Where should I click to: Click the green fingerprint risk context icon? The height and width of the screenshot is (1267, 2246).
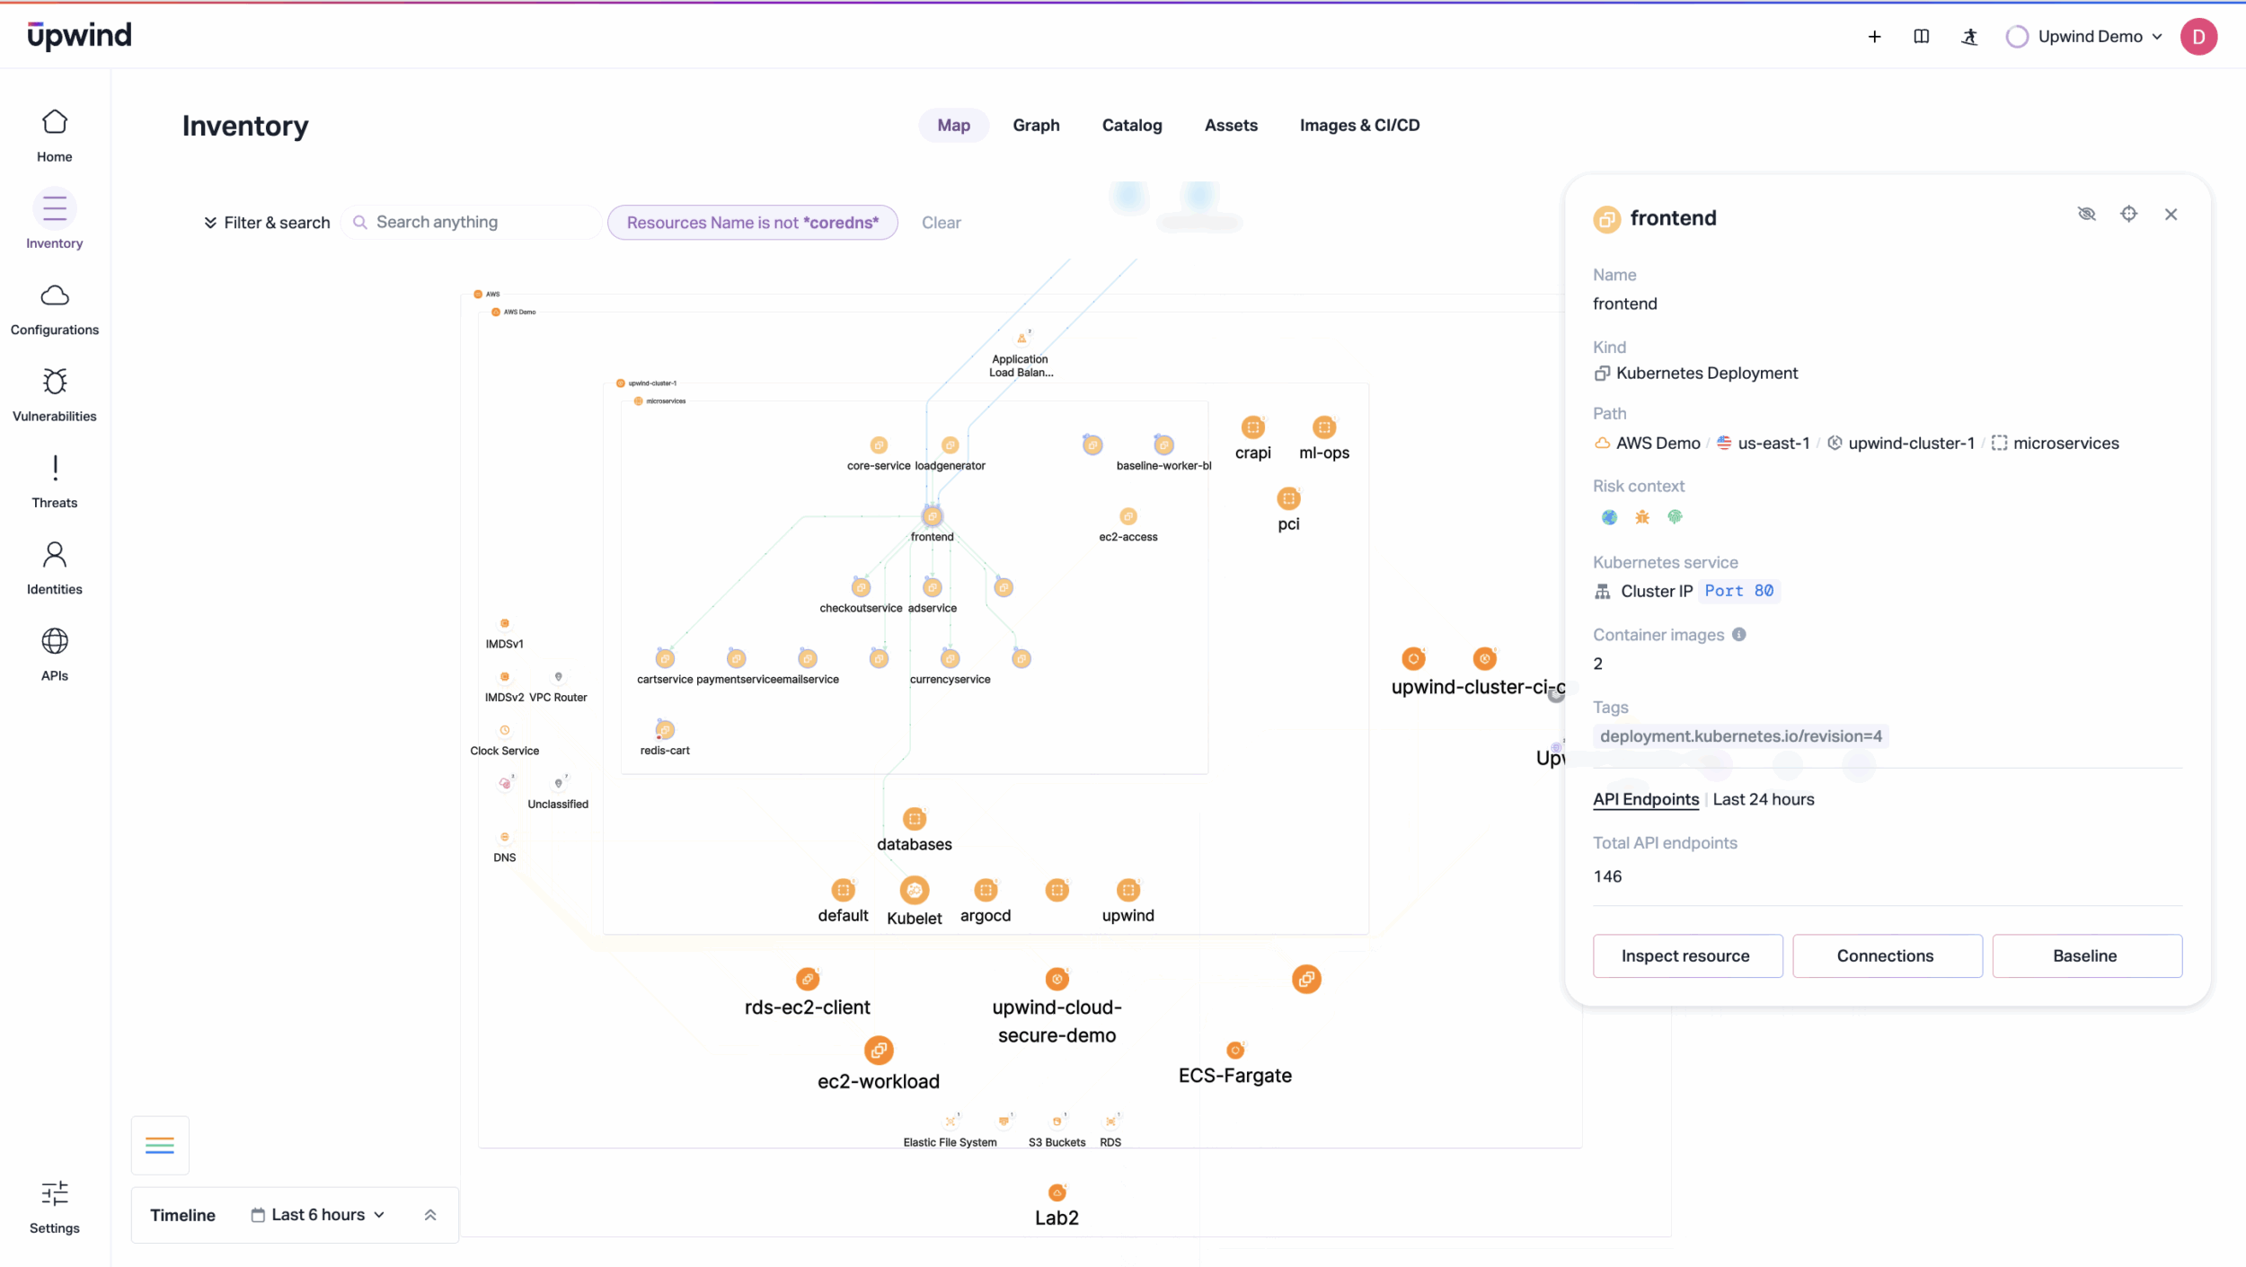pos(1675,517)
